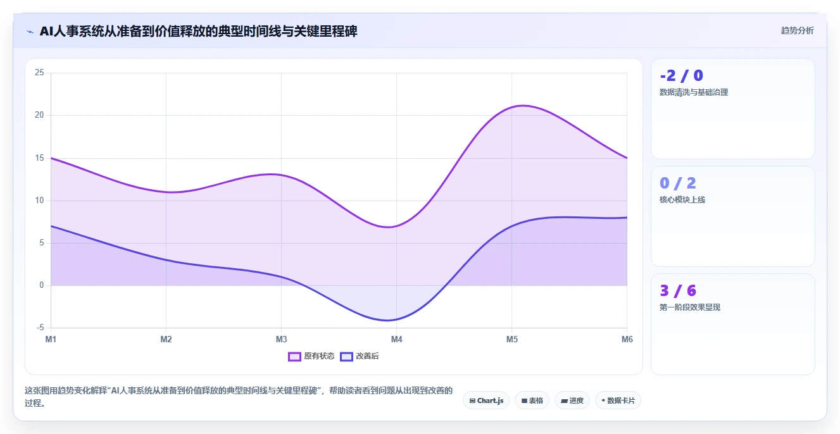Screen dimensions: 840x434
Task: Click the icon in the Chart.js tag
Action: [x=473, y=400]
